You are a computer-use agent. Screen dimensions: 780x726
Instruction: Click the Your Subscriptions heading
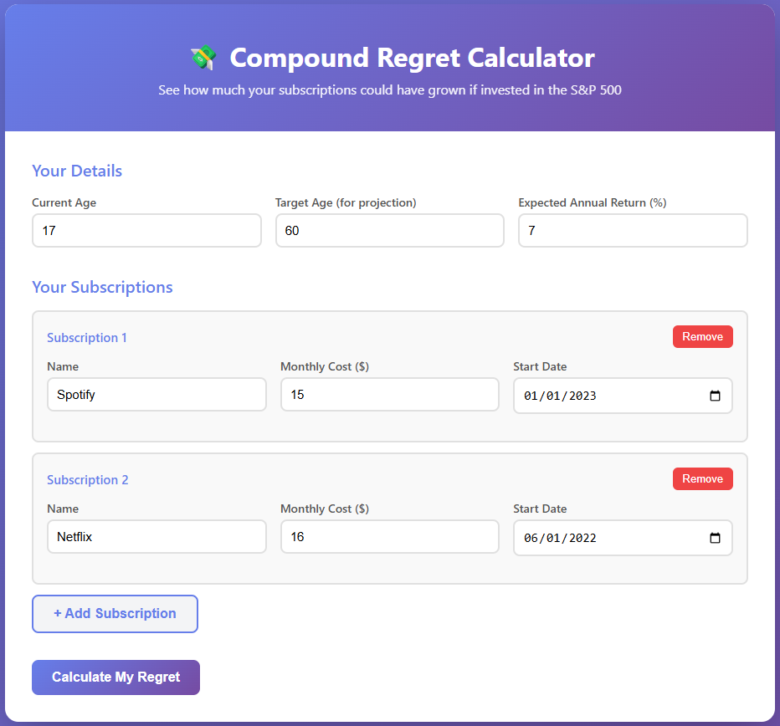[x=102, y=287]
